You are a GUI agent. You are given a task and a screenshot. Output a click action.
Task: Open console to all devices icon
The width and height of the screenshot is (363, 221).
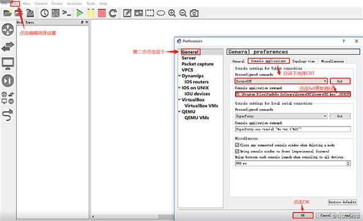(x=67, y=13)
